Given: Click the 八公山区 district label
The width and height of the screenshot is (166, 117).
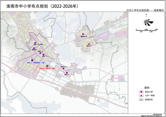Looking at the screenshot, I should [27, 22].
